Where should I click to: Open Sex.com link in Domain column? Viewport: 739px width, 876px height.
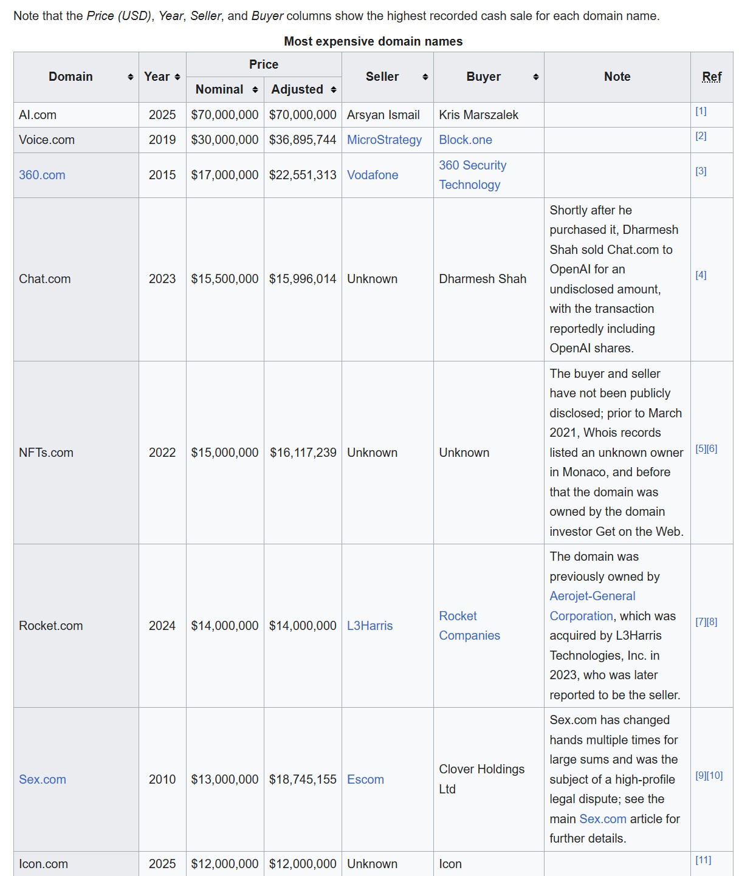click(x=42, y=779)
